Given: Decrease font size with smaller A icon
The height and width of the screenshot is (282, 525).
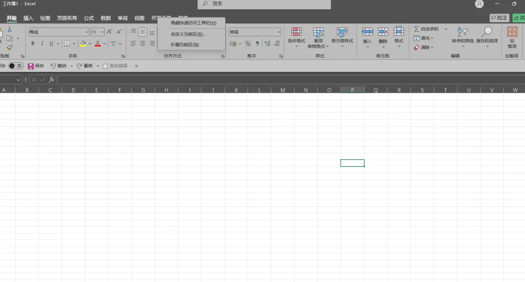Looking at the screenshot, I should click(119, 32).
